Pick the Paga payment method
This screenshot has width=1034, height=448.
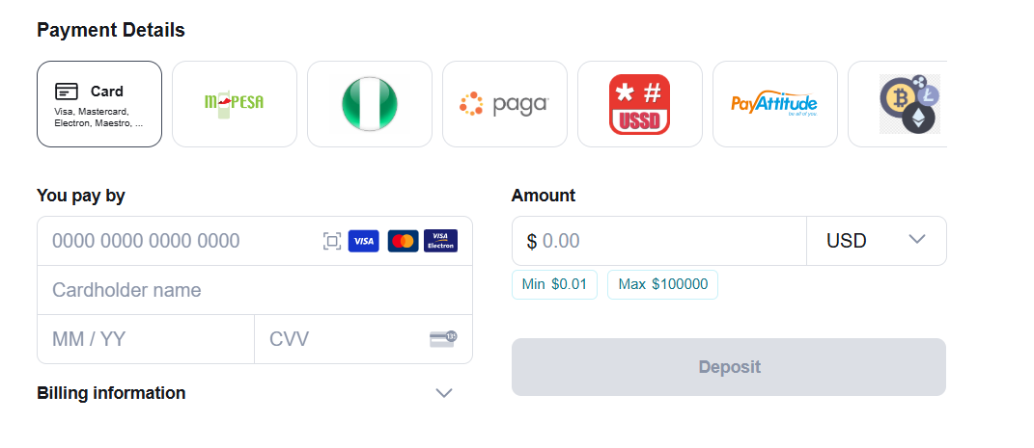click(x=505, y=104)
